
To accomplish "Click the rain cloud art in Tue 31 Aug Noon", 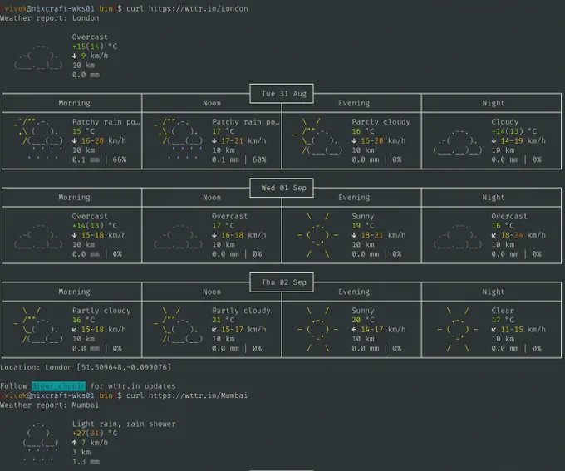I will click(x=178, y=139).
